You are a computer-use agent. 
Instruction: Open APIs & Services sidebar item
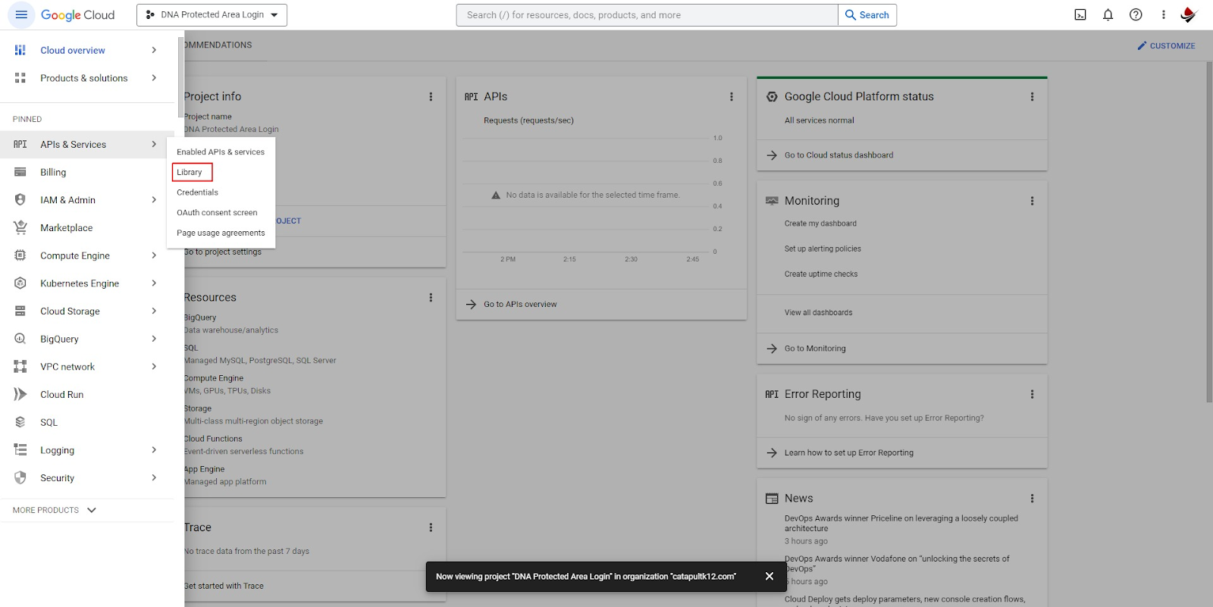(87, 145)
